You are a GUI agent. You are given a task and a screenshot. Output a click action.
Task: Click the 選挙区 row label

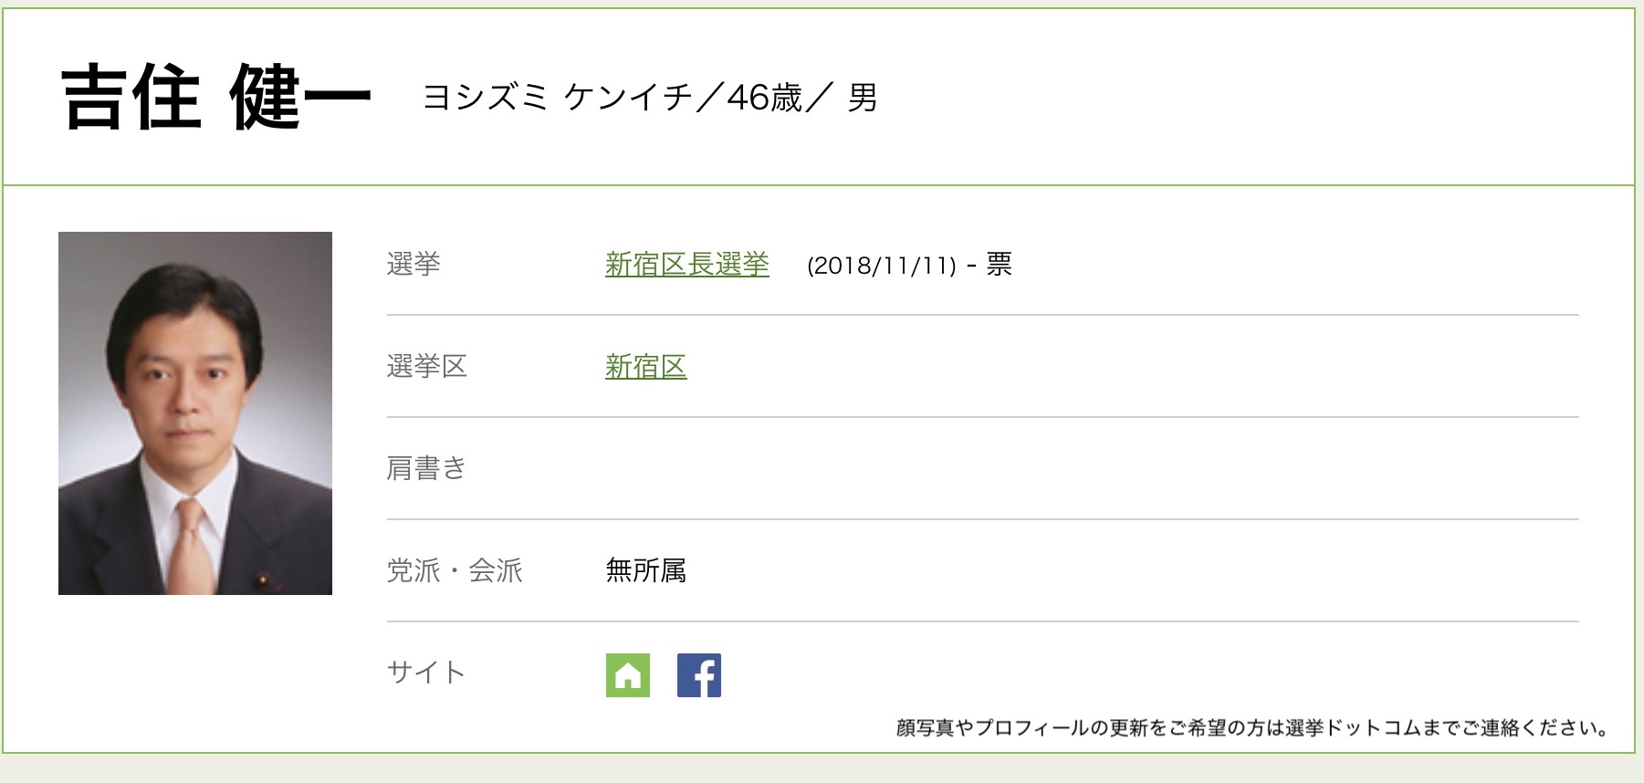tap(426, 367)
